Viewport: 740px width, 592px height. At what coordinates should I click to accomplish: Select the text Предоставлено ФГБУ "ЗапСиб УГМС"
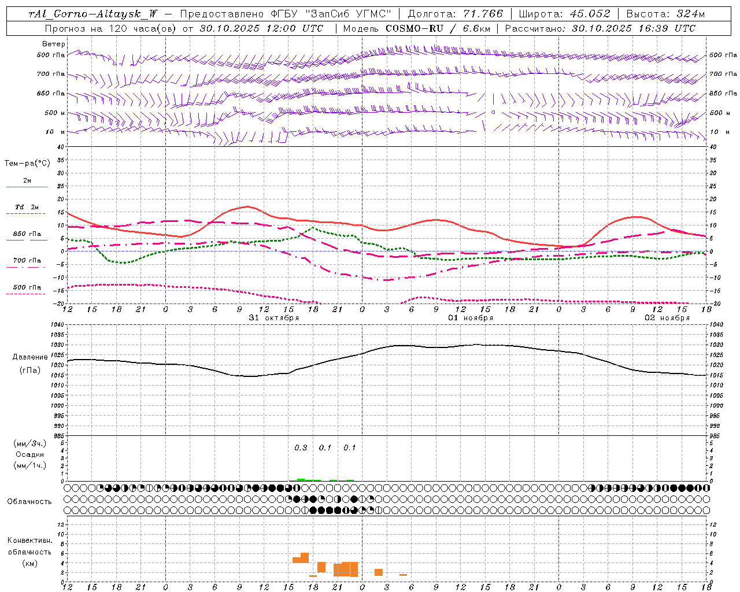(286, 14)
